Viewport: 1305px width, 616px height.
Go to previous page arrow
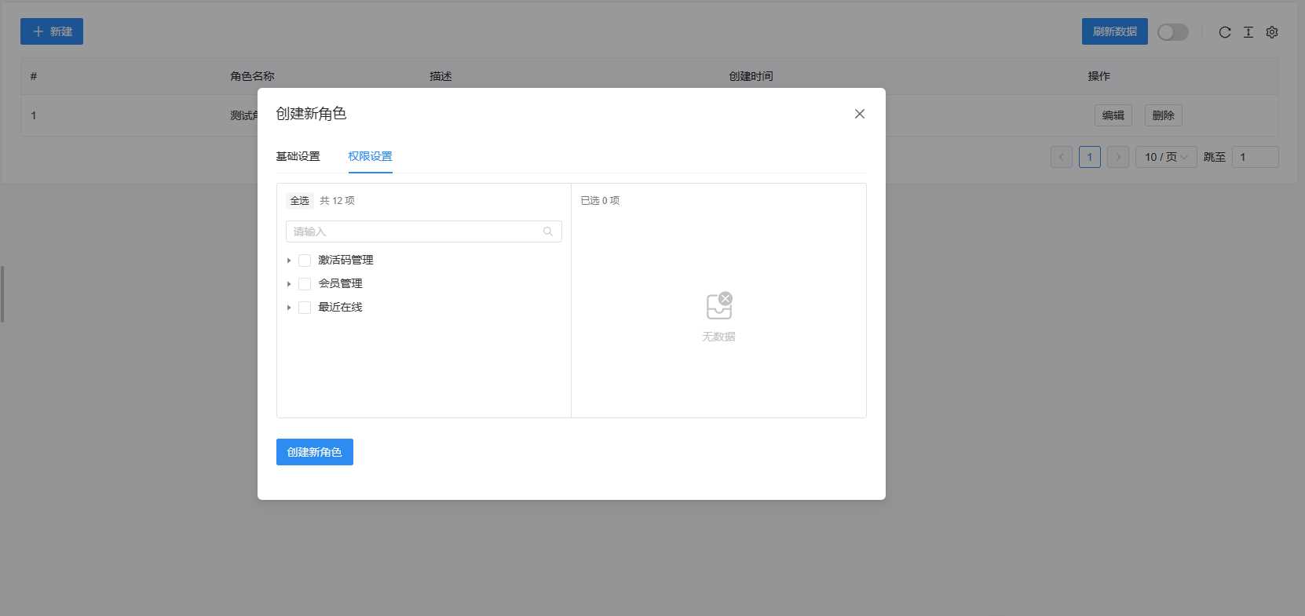pos(1061,157)
